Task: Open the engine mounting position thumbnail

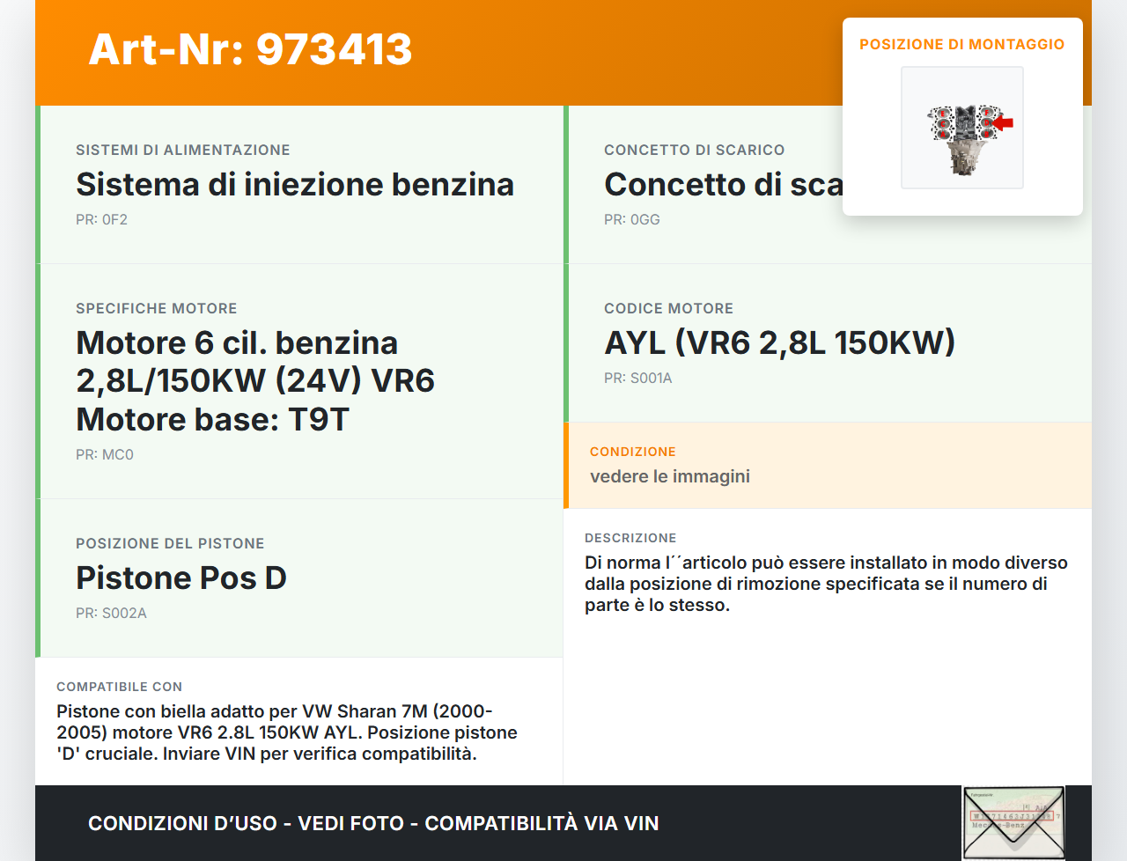Action: [x=961, y=128]
